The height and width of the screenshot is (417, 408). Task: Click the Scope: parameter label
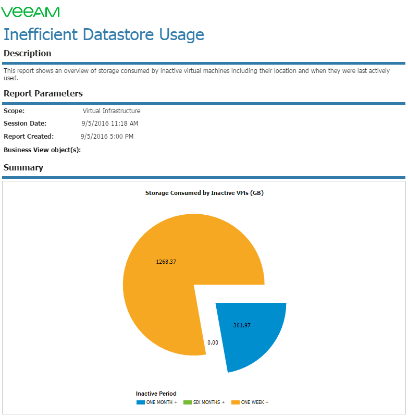(x=14, y=111)
